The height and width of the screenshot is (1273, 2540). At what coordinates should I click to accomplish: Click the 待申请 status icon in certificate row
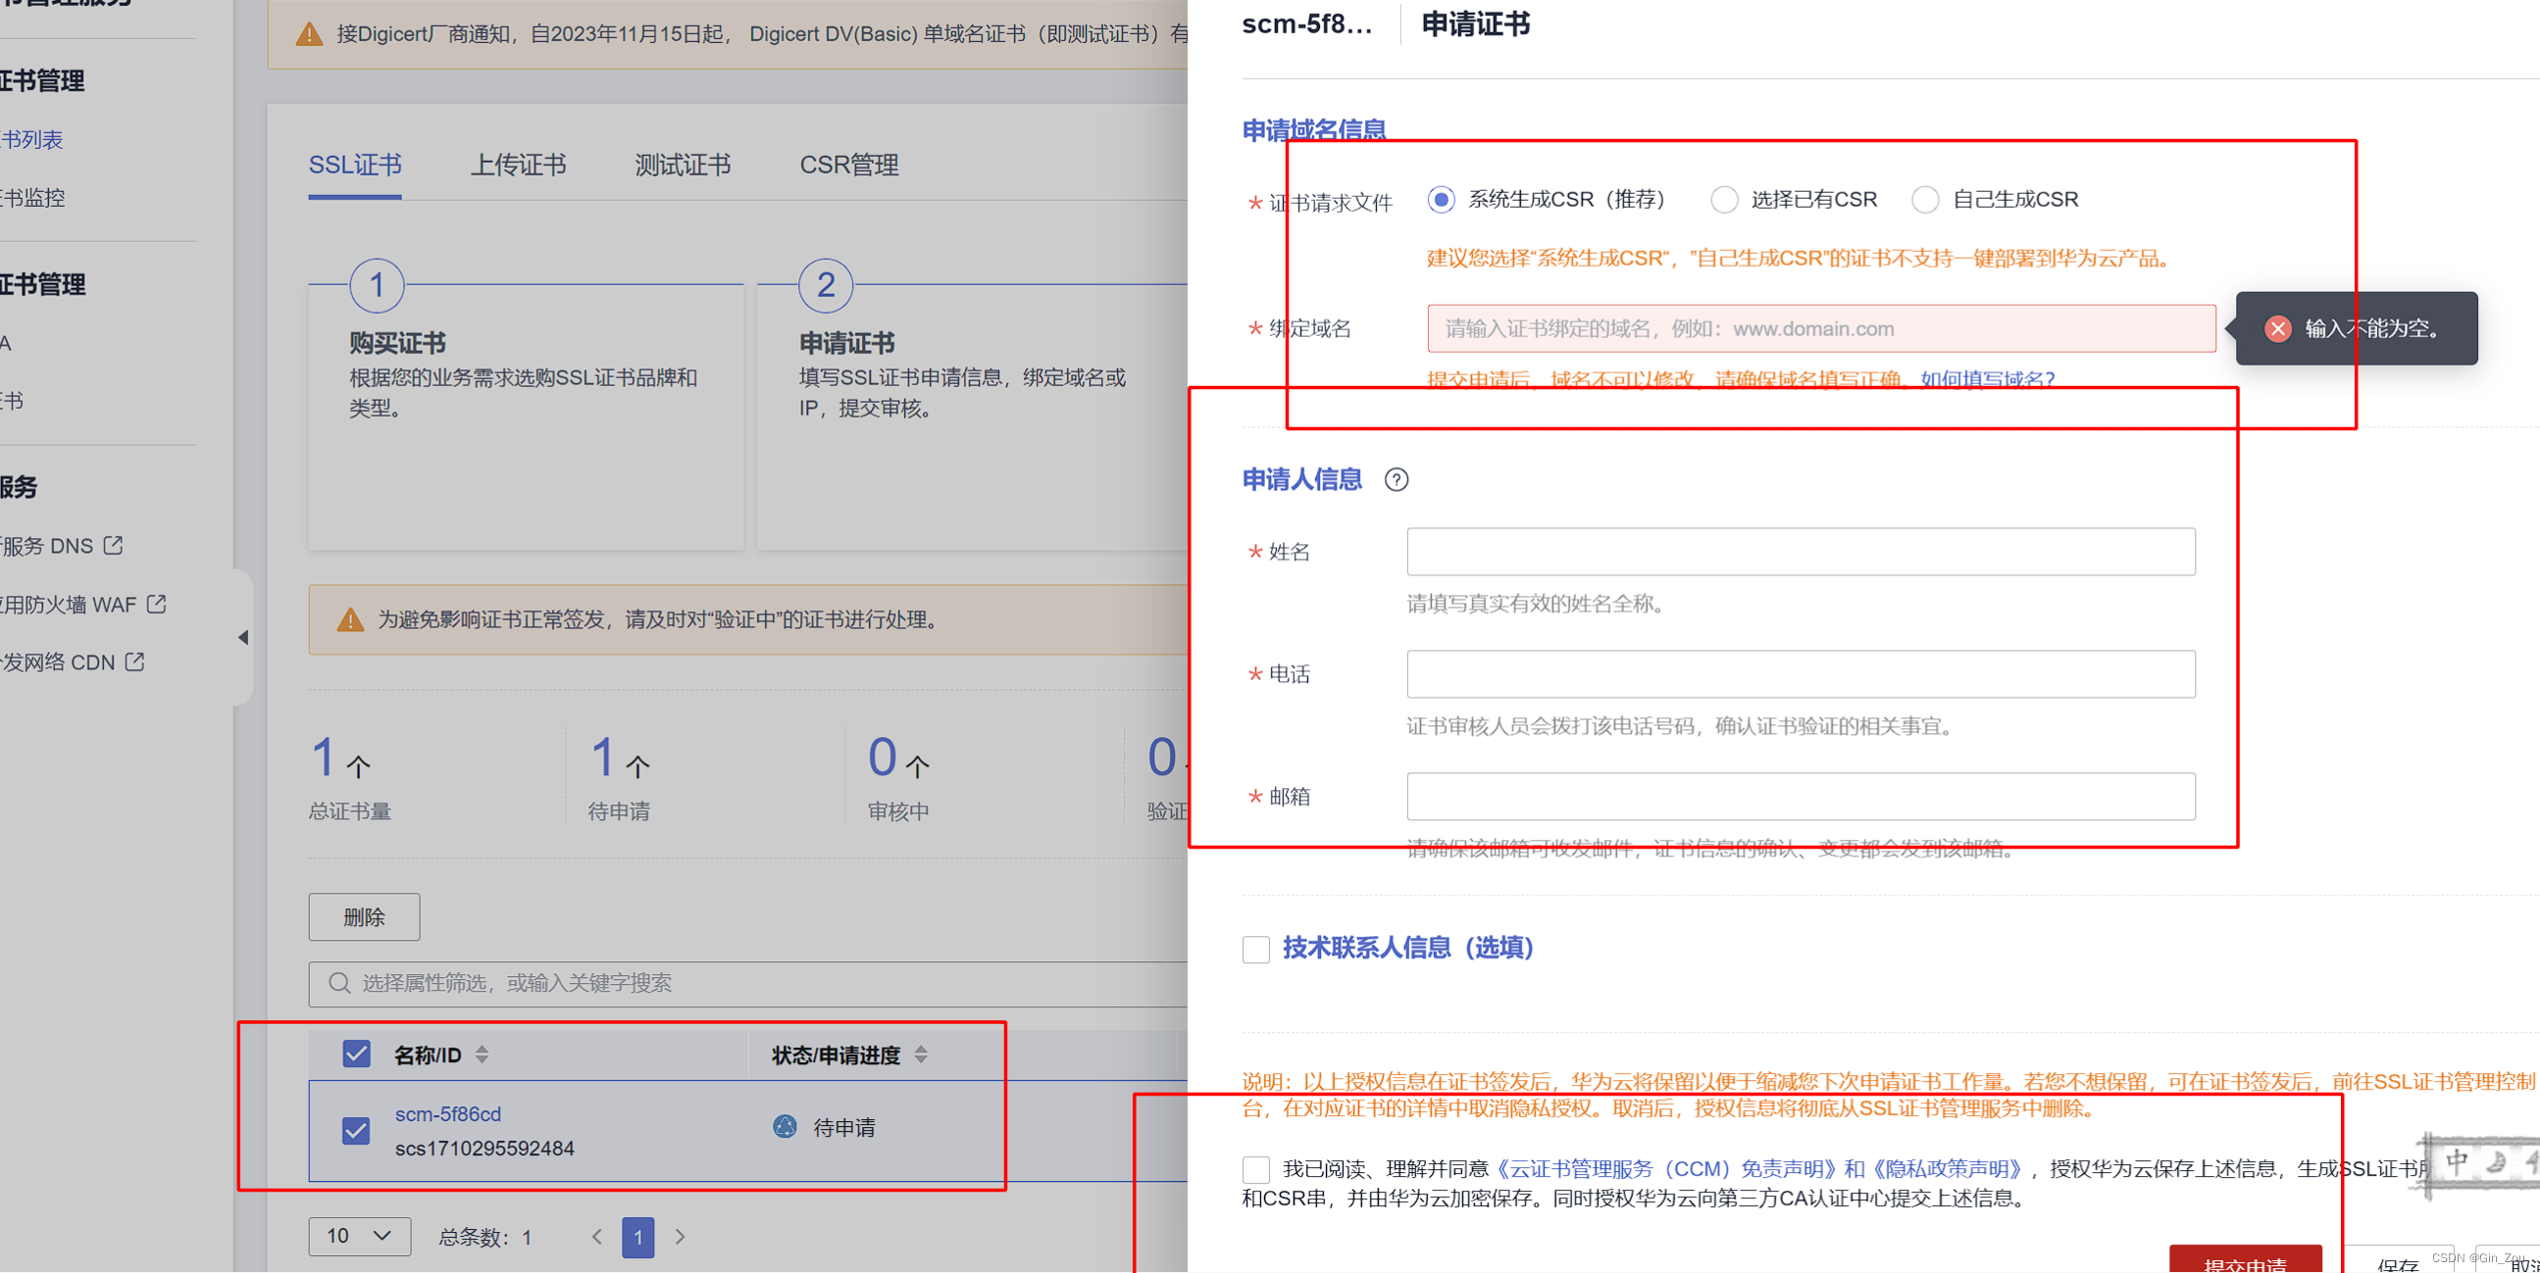[784, 1126]
